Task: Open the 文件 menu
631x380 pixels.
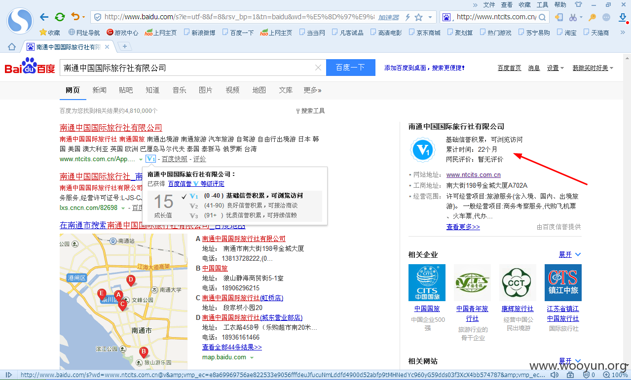Action: point(489,4)
